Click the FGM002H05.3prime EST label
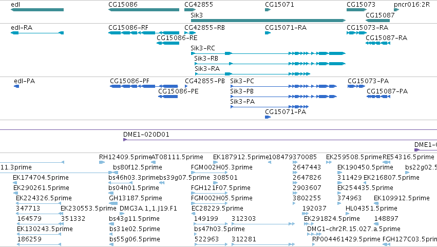Viewport: 437px width, 247px height. coord(221,167)
